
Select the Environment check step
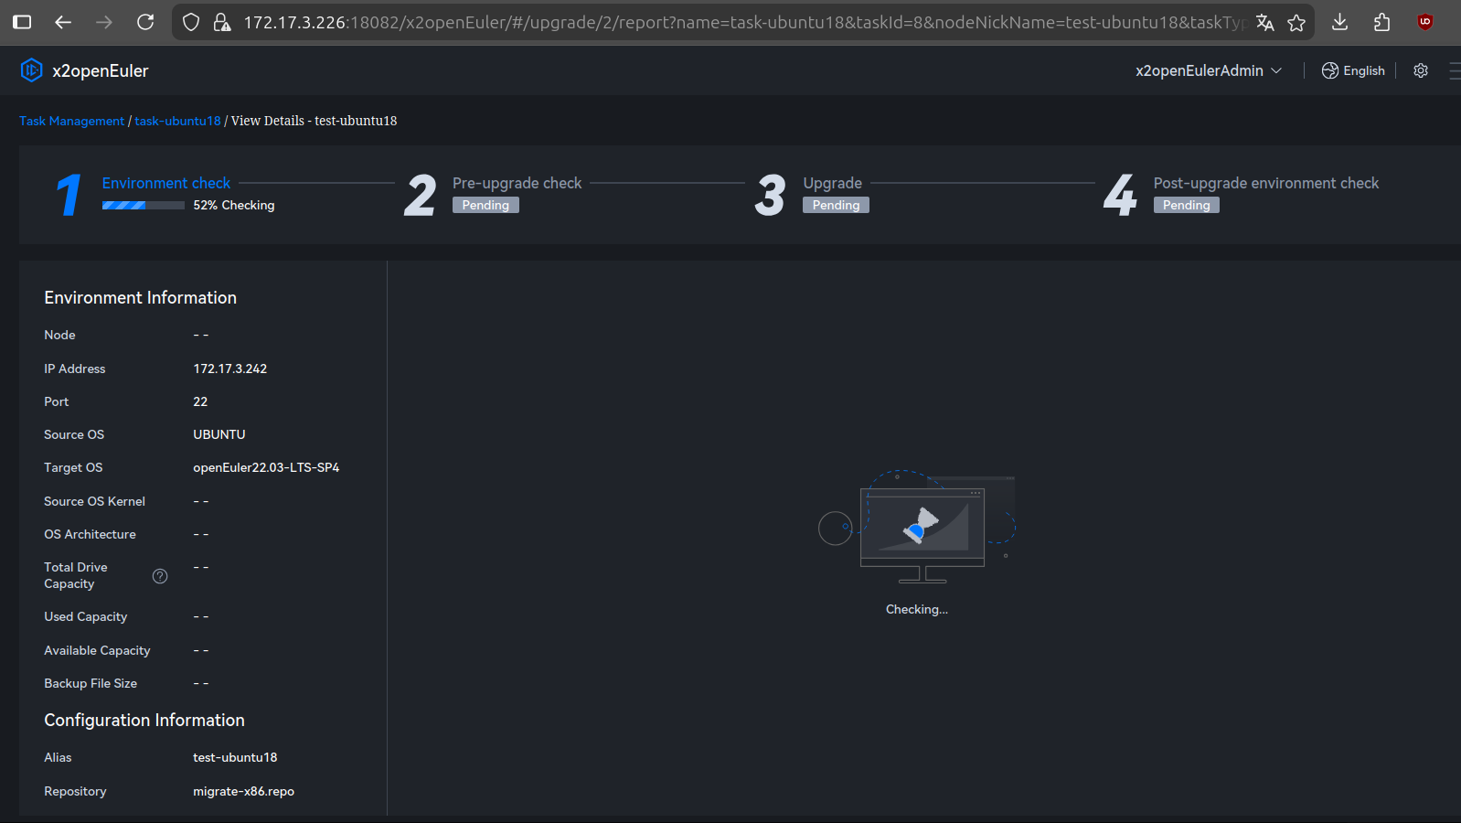[x=165, y=183]
